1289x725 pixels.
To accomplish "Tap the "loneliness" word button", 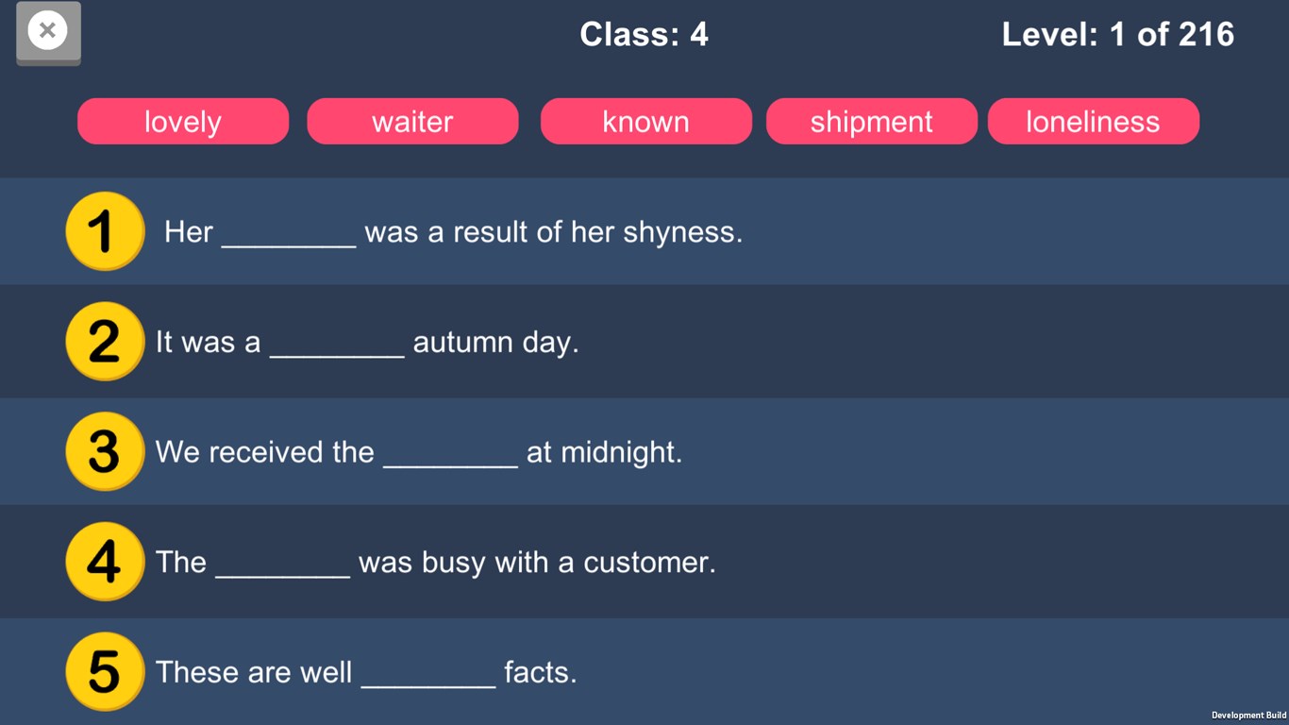I will (1093, 122).
